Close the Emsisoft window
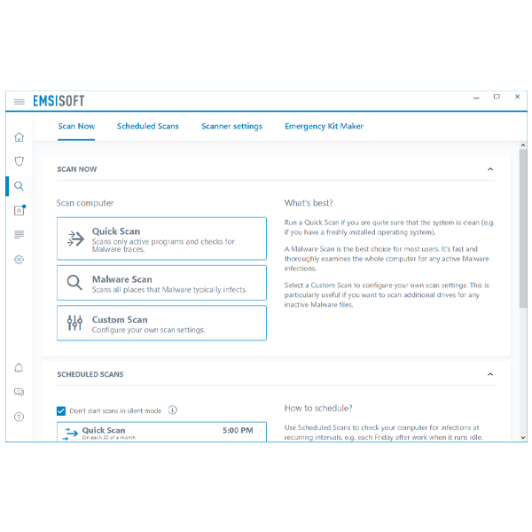Screen dimensions: 532x532 tap(517, 97)
